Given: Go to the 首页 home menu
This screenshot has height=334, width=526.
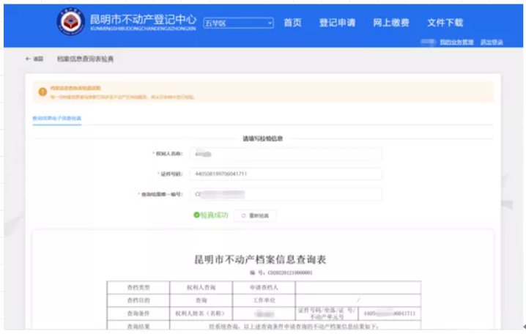Looking at the screenshot, I should pyautogui.click(x=292, y=23).
